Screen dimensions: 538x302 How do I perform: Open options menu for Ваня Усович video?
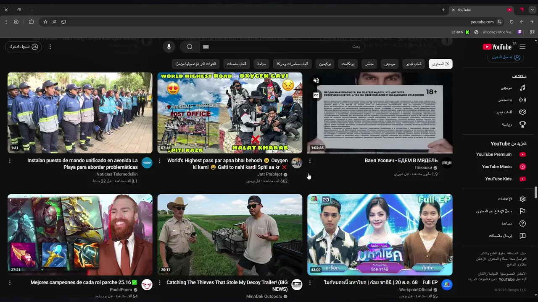tap(310, 161)
